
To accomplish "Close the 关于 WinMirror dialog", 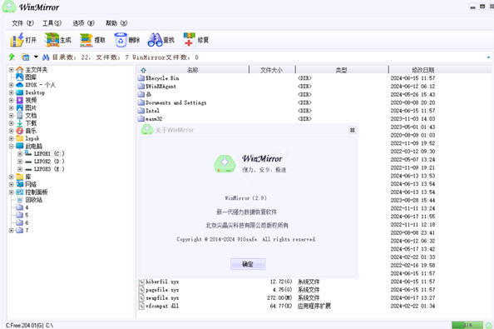I will 353,130.
